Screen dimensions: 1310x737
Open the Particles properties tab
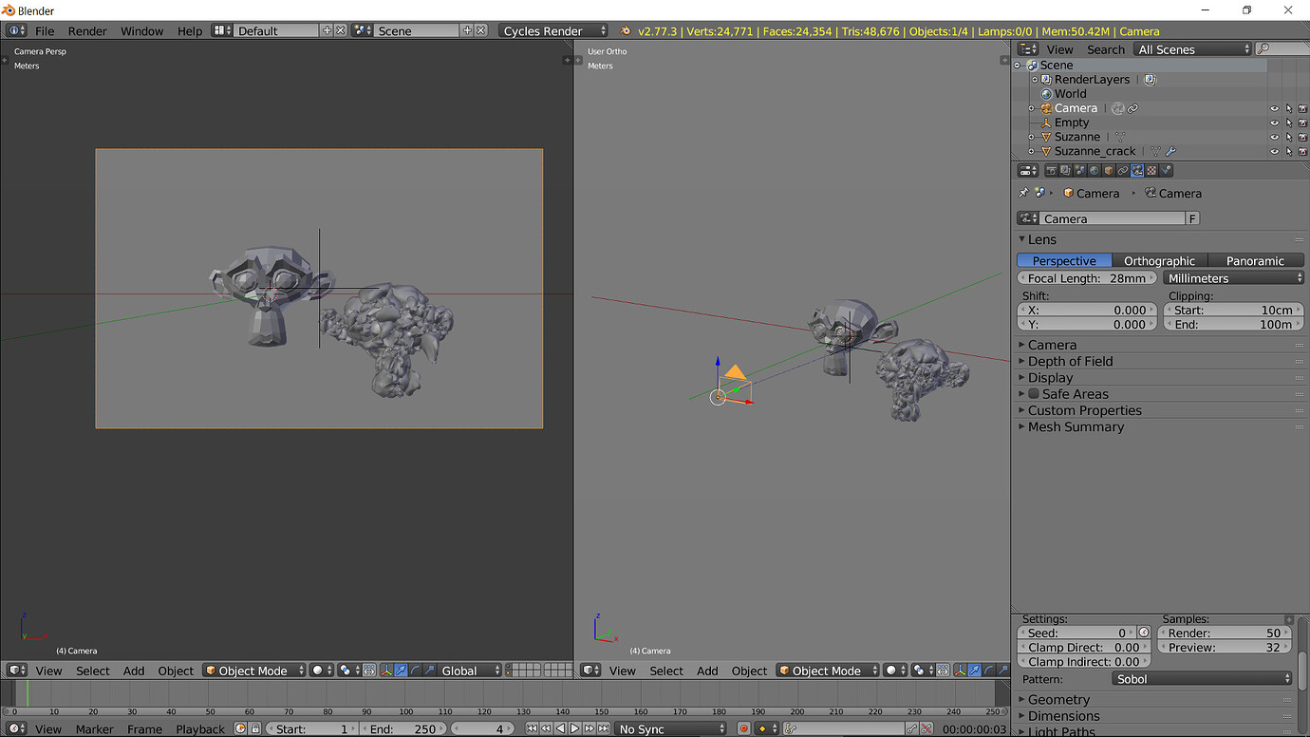[1166, 171]
